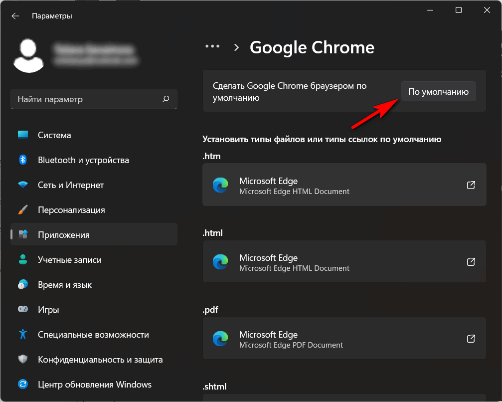Go to Игры section
Viewport: 502px width, 402px height.
click(x=94, y=309)
